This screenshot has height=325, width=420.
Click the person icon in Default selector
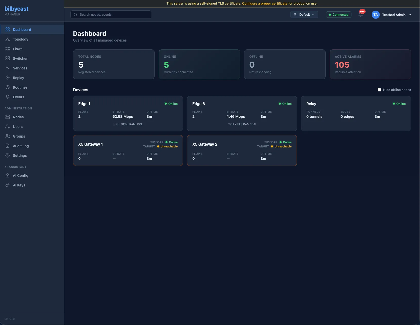[x=295, y=15]
